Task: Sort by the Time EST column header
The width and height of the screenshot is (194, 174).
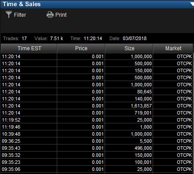Action: (29, 48)
